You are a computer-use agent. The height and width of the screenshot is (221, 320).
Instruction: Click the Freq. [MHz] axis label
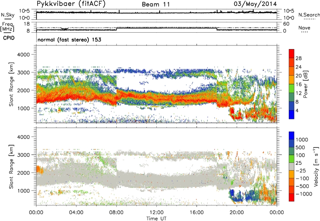[x=7, y=27]
